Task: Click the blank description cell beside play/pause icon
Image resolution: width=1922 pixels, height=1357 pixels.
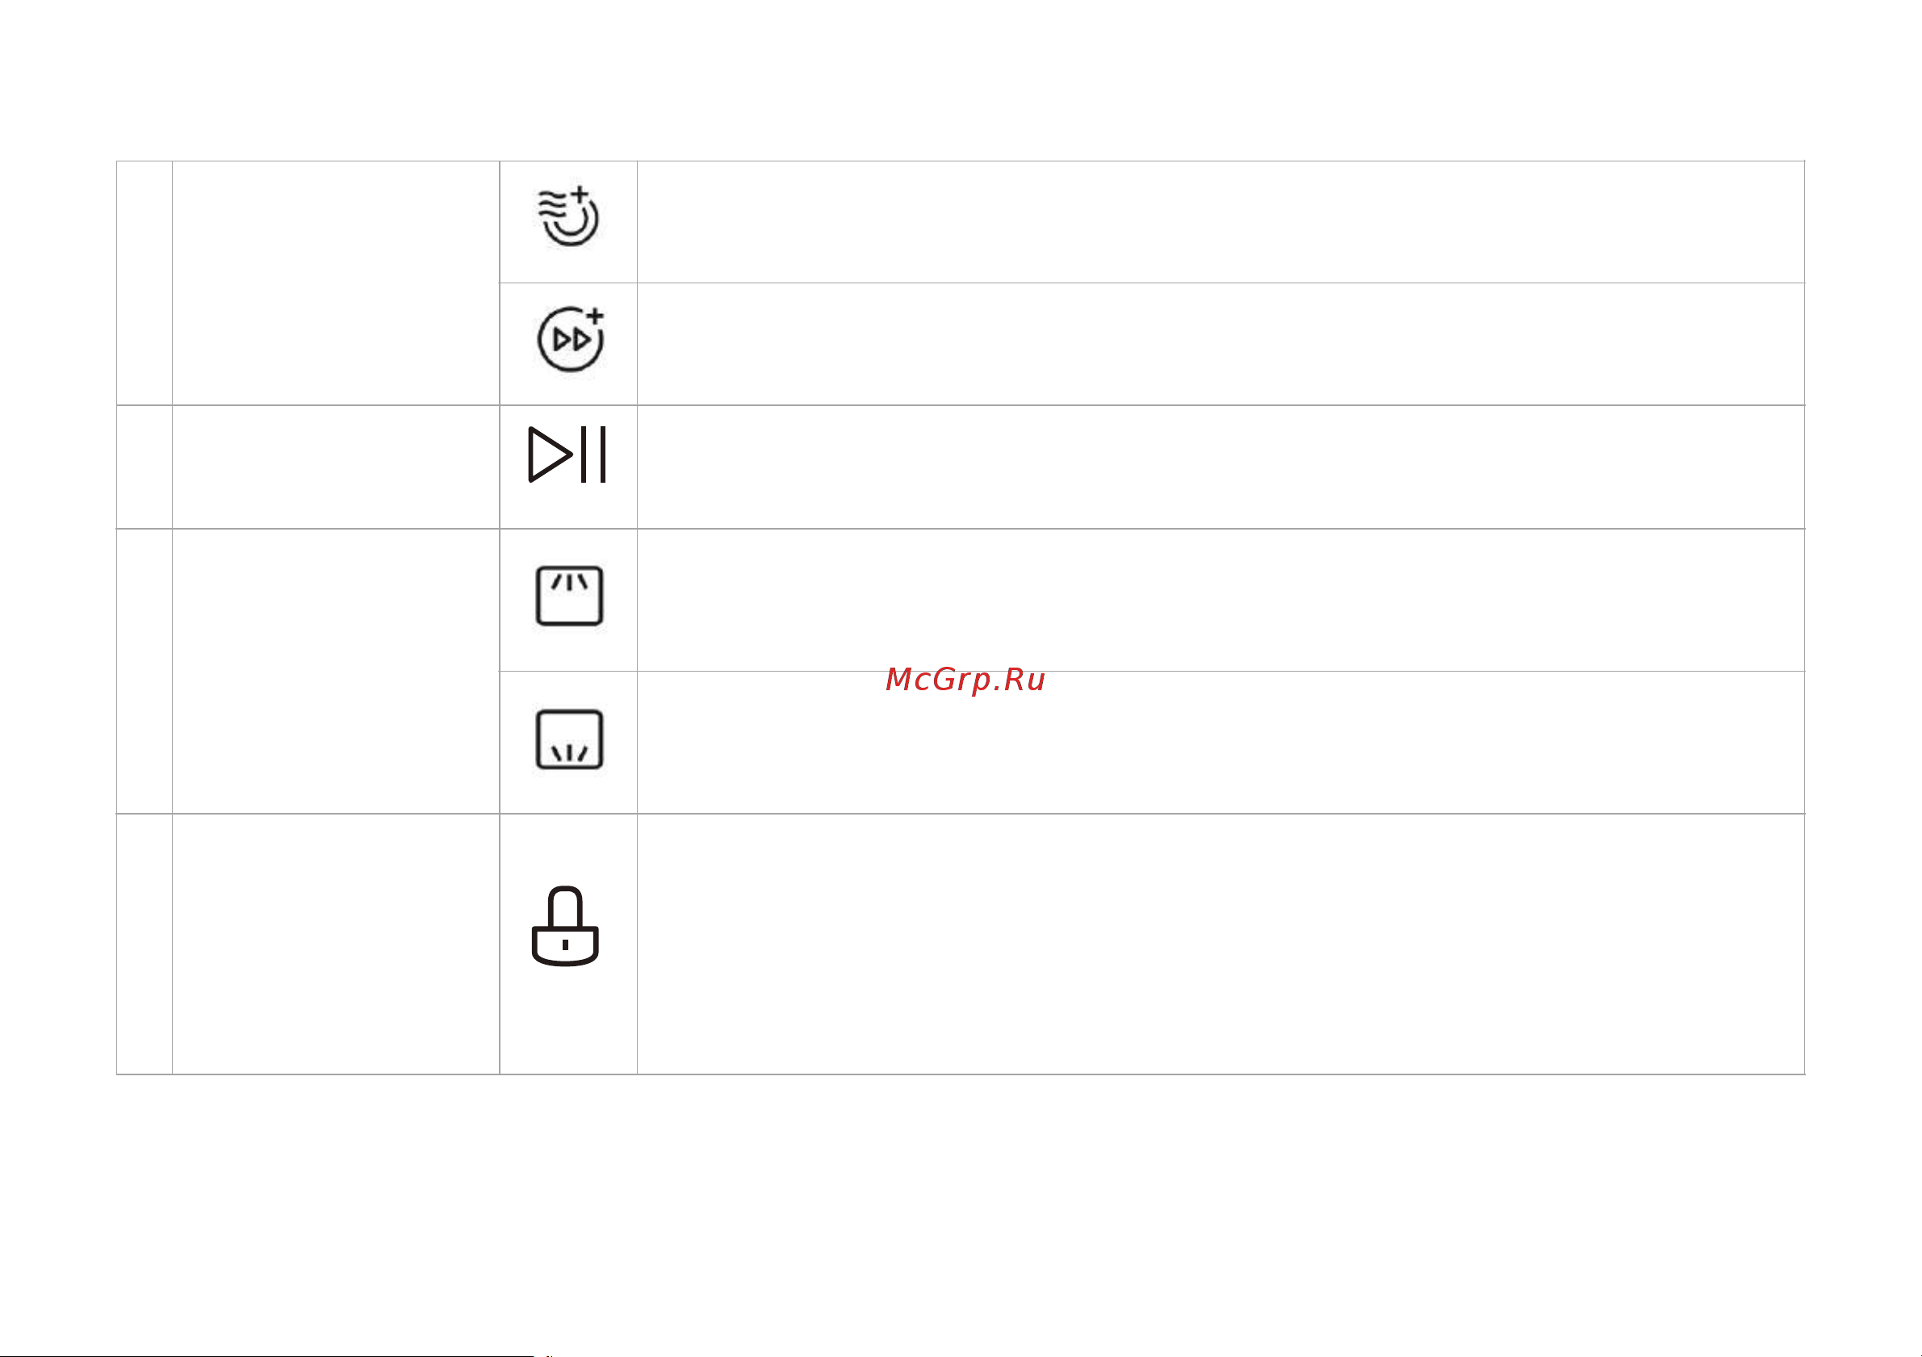Action: coord(1221,467)
